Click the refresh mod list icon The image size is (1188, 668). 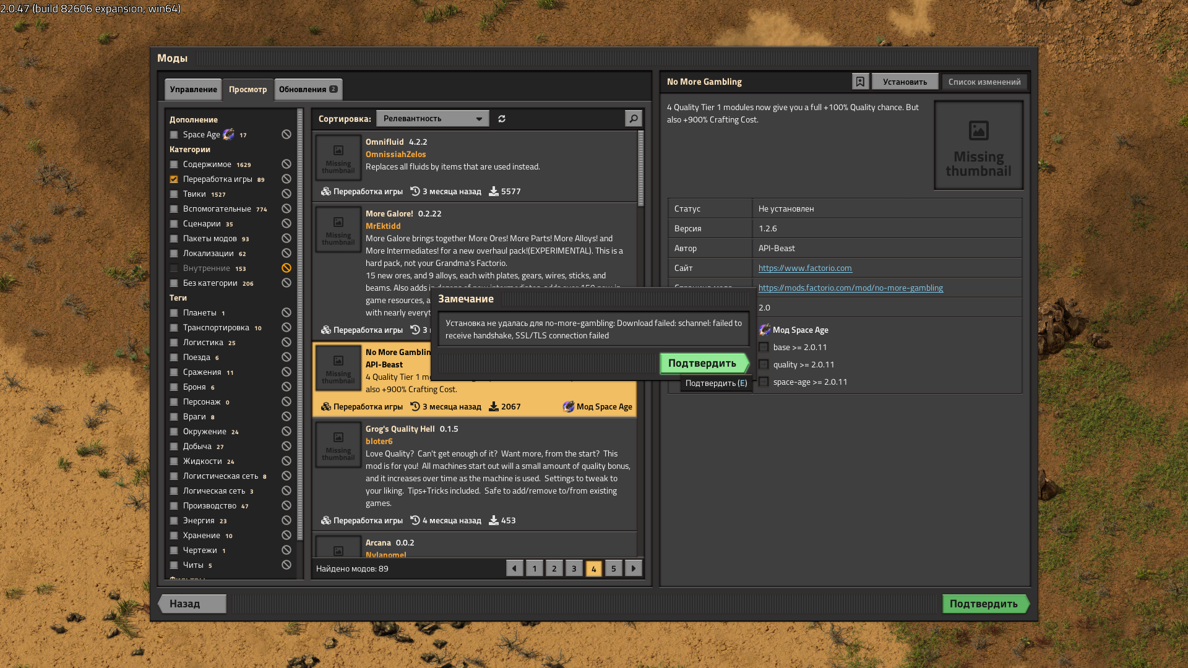pos(502,119)
